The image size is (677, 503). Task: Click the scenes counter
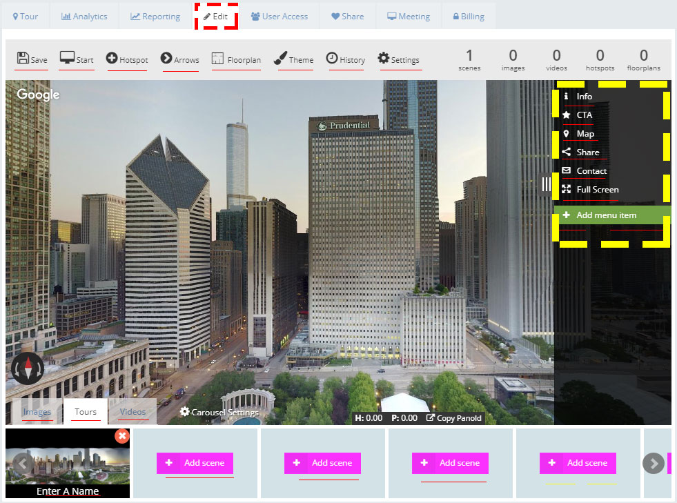[469, 59]
